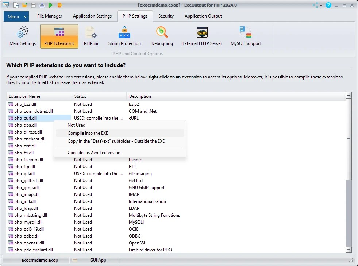
Task: Choose Compile into the EXE menu entry
Action: (x=120, y=133)
